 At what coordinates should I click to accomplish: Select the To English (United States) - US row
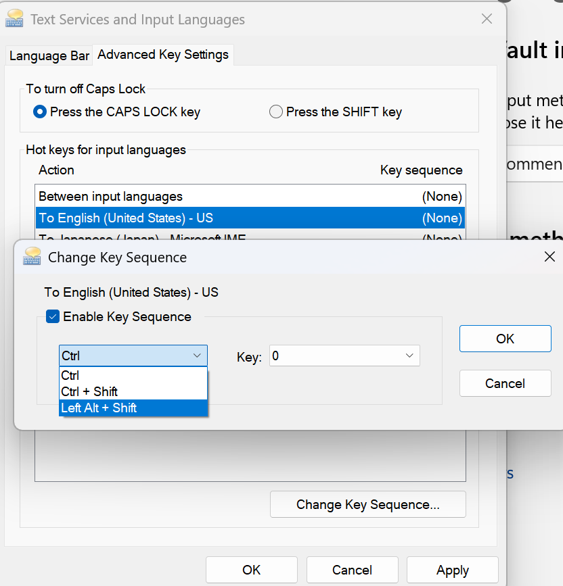click(250, 218)
